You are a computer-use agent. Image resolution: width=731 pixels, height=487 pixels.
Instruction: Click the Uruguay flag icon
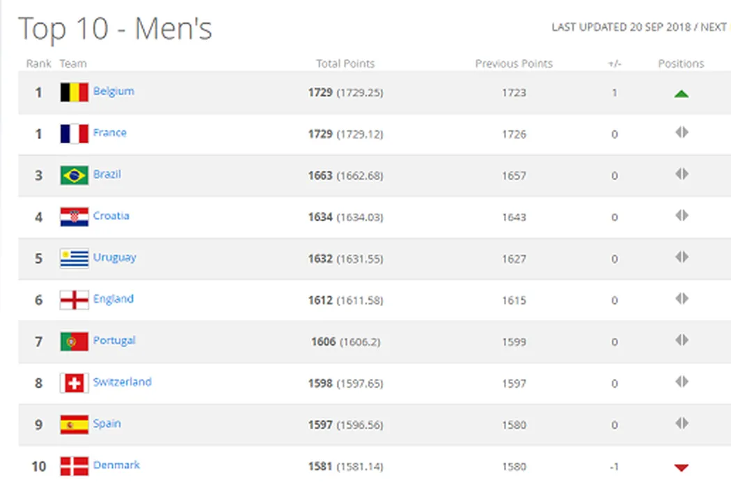(x=74, y=258)
